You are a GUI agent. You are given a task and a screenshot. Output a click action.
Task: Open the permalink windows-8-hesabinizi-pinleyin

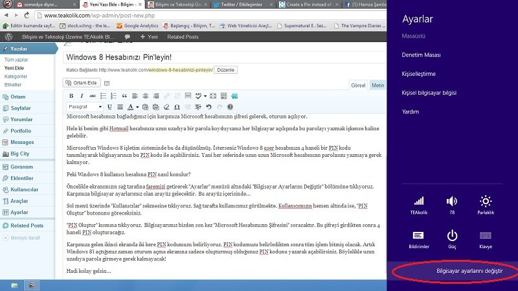point(181,70)
